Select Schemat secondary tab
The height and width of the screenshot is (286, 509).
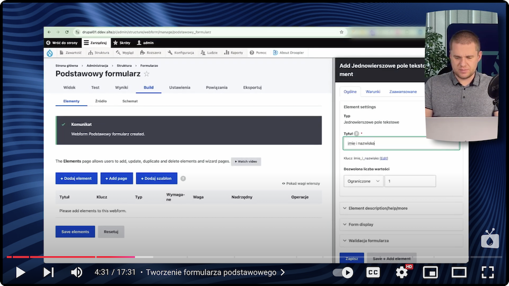click(x=130, y=101)
